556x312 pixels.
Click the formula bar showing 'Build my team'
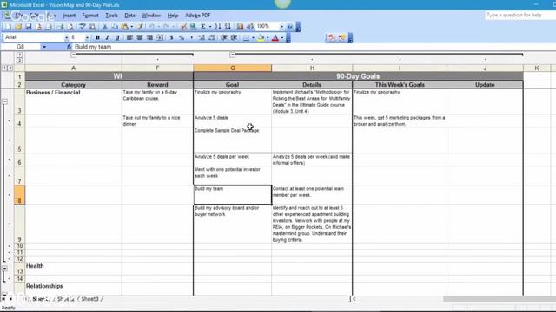point(314,47)
